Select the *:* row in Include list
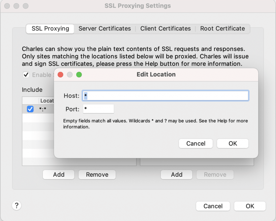This screenshot has width=276, height=221. click(x=38, y=109)
